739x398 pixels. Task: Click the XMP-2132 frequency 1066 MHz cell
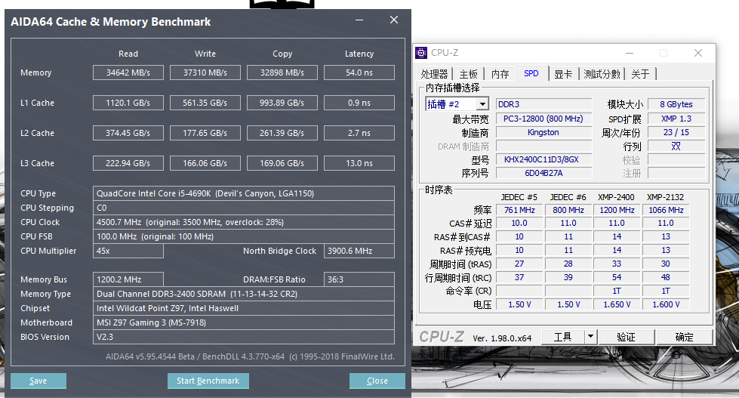pos(666,210)
